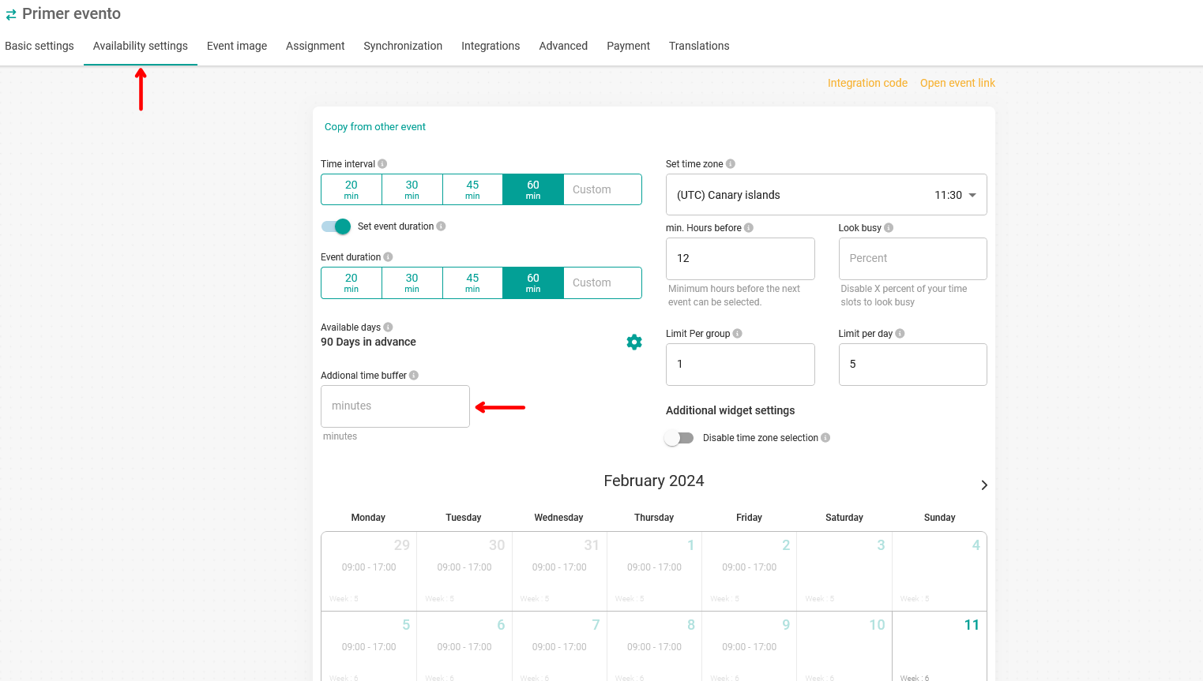Click the Time interval info icon

click(382, 164)
